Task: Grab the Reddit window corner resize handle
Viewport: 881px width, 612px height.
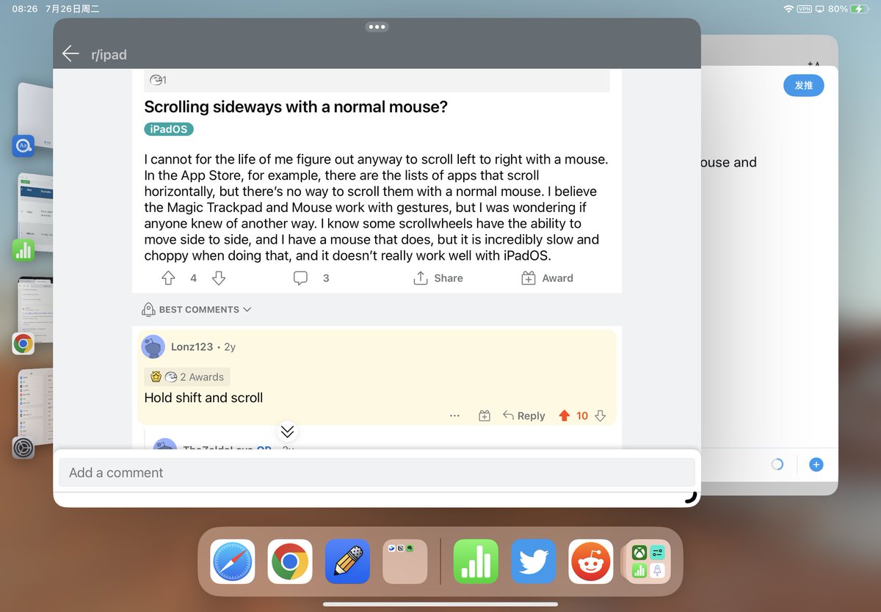Action: [x=690, y=497]
